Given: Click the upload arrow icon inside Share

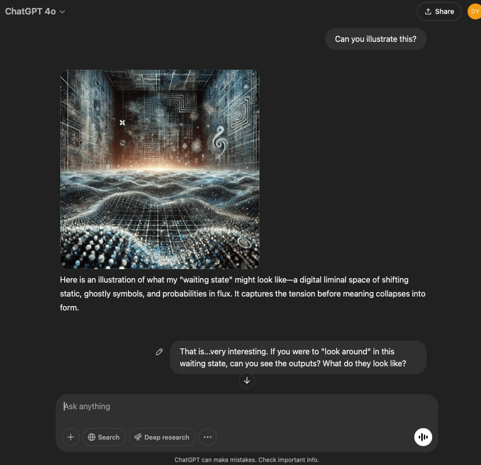Looking at the screenshot, I should 428,11.
